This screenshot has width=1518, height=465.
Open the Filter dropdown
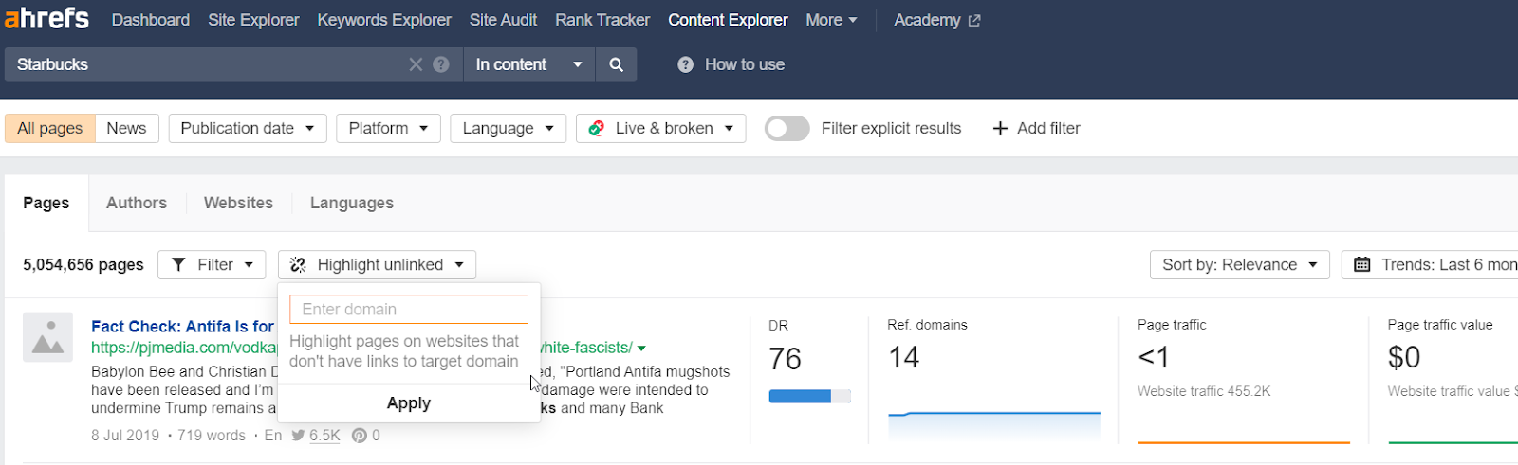(x=212, y=264)
